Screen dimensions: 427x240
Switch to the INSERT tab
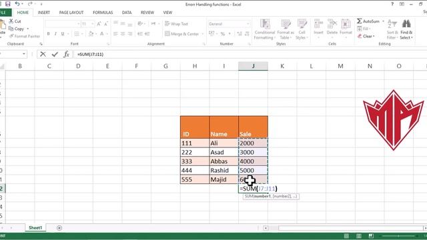pos(44,13)
